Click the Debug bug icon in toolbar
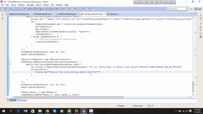Image resolution: width=203 pixels, height=114 pixels. (x=29, y=9)
